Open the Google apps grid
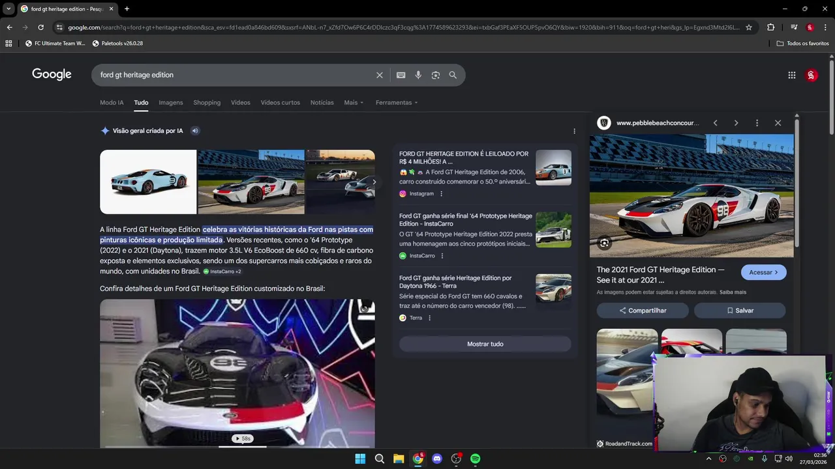This screenshot has height=469, width=835. (791, 75)
